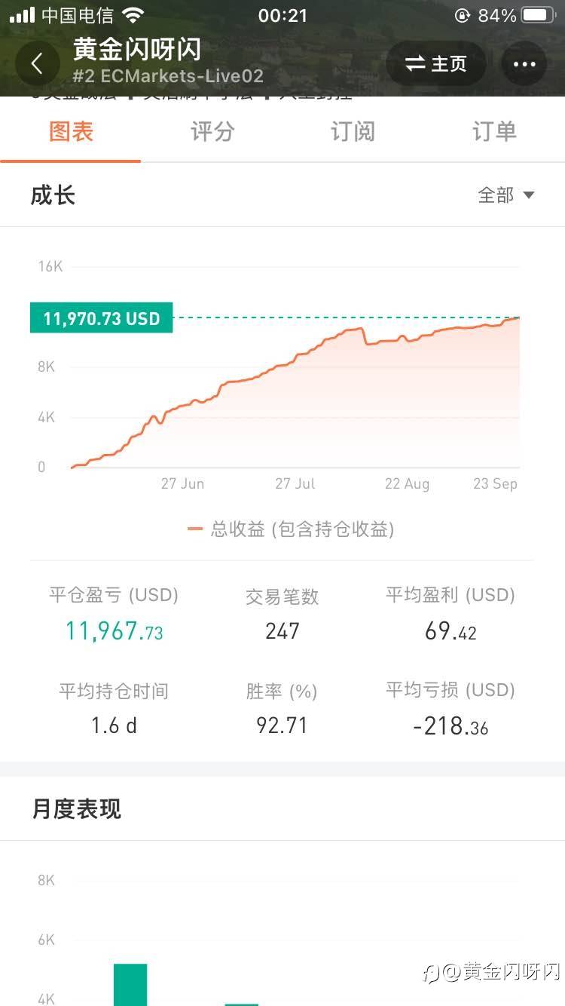Tap the rotation lock status icon
The image size is (565, 1006).
tap(462, 15)
